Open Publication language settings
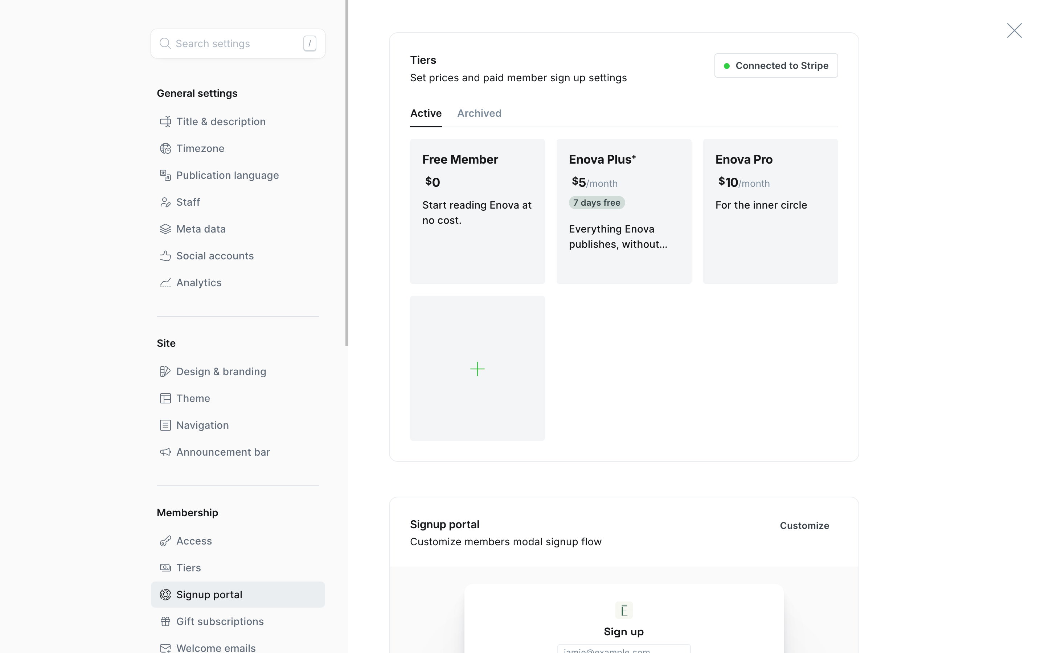 point(238,175)
